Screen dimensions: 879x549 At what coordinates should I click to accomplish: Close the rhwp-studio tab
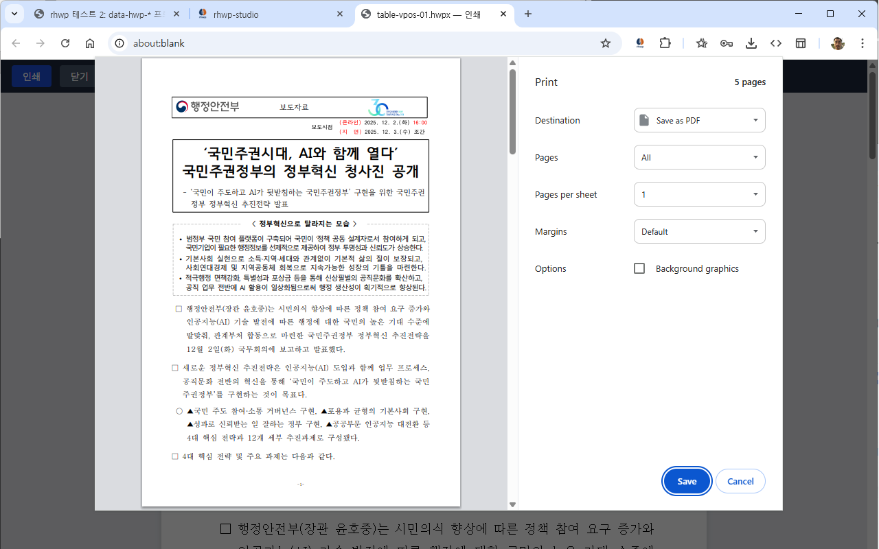click(341, 14)
